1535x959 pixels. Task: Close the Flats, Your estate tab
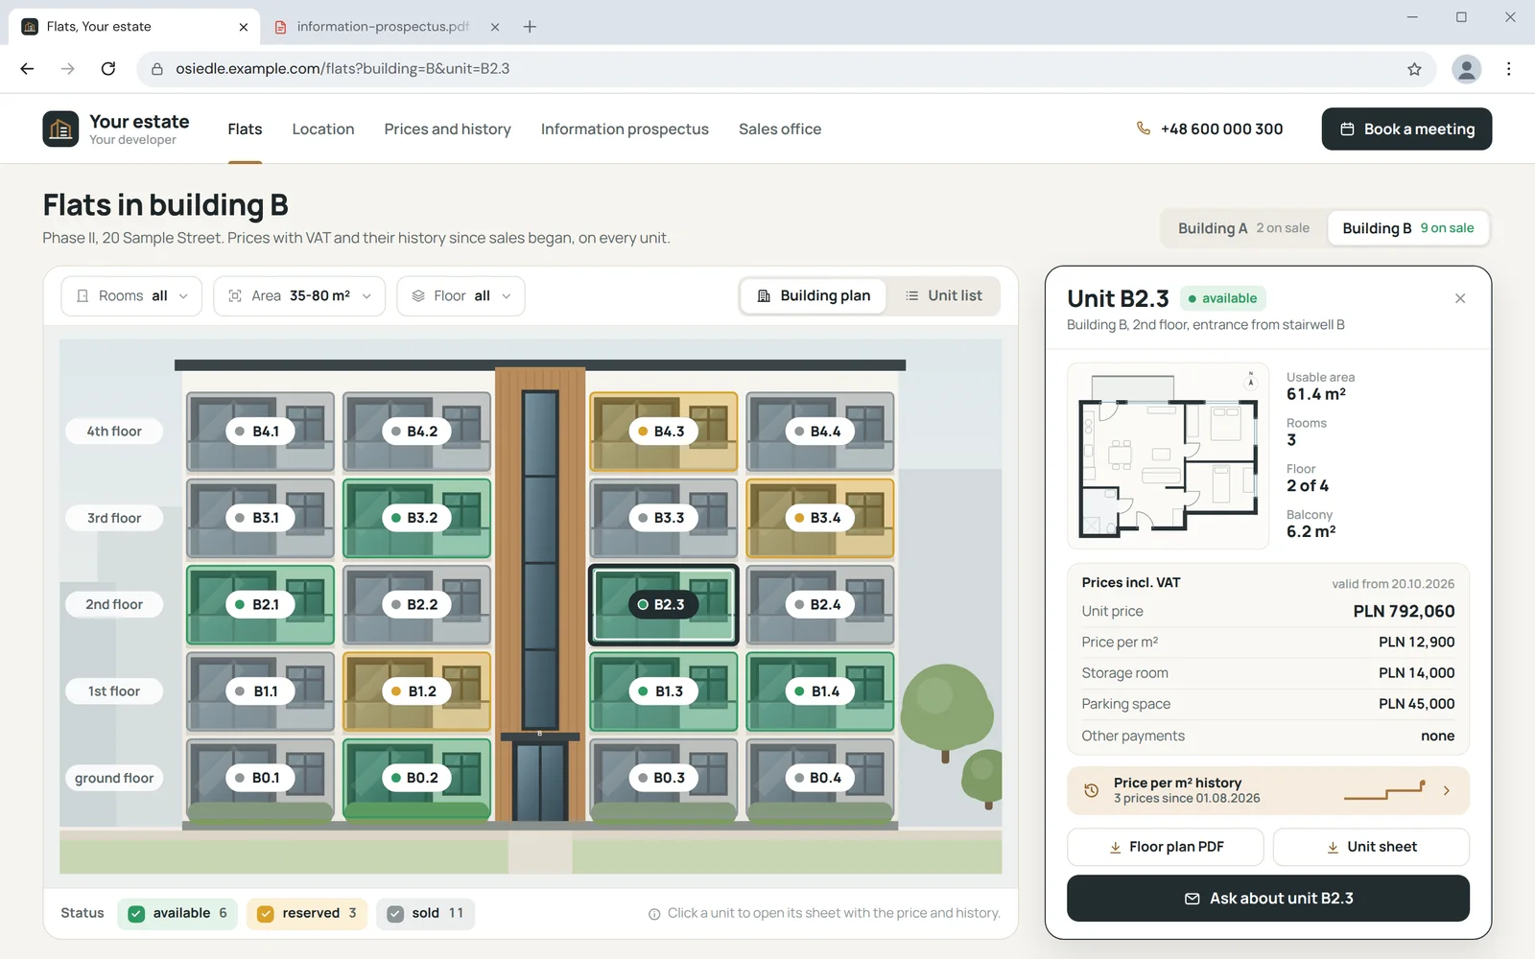[x=243, y=27]
